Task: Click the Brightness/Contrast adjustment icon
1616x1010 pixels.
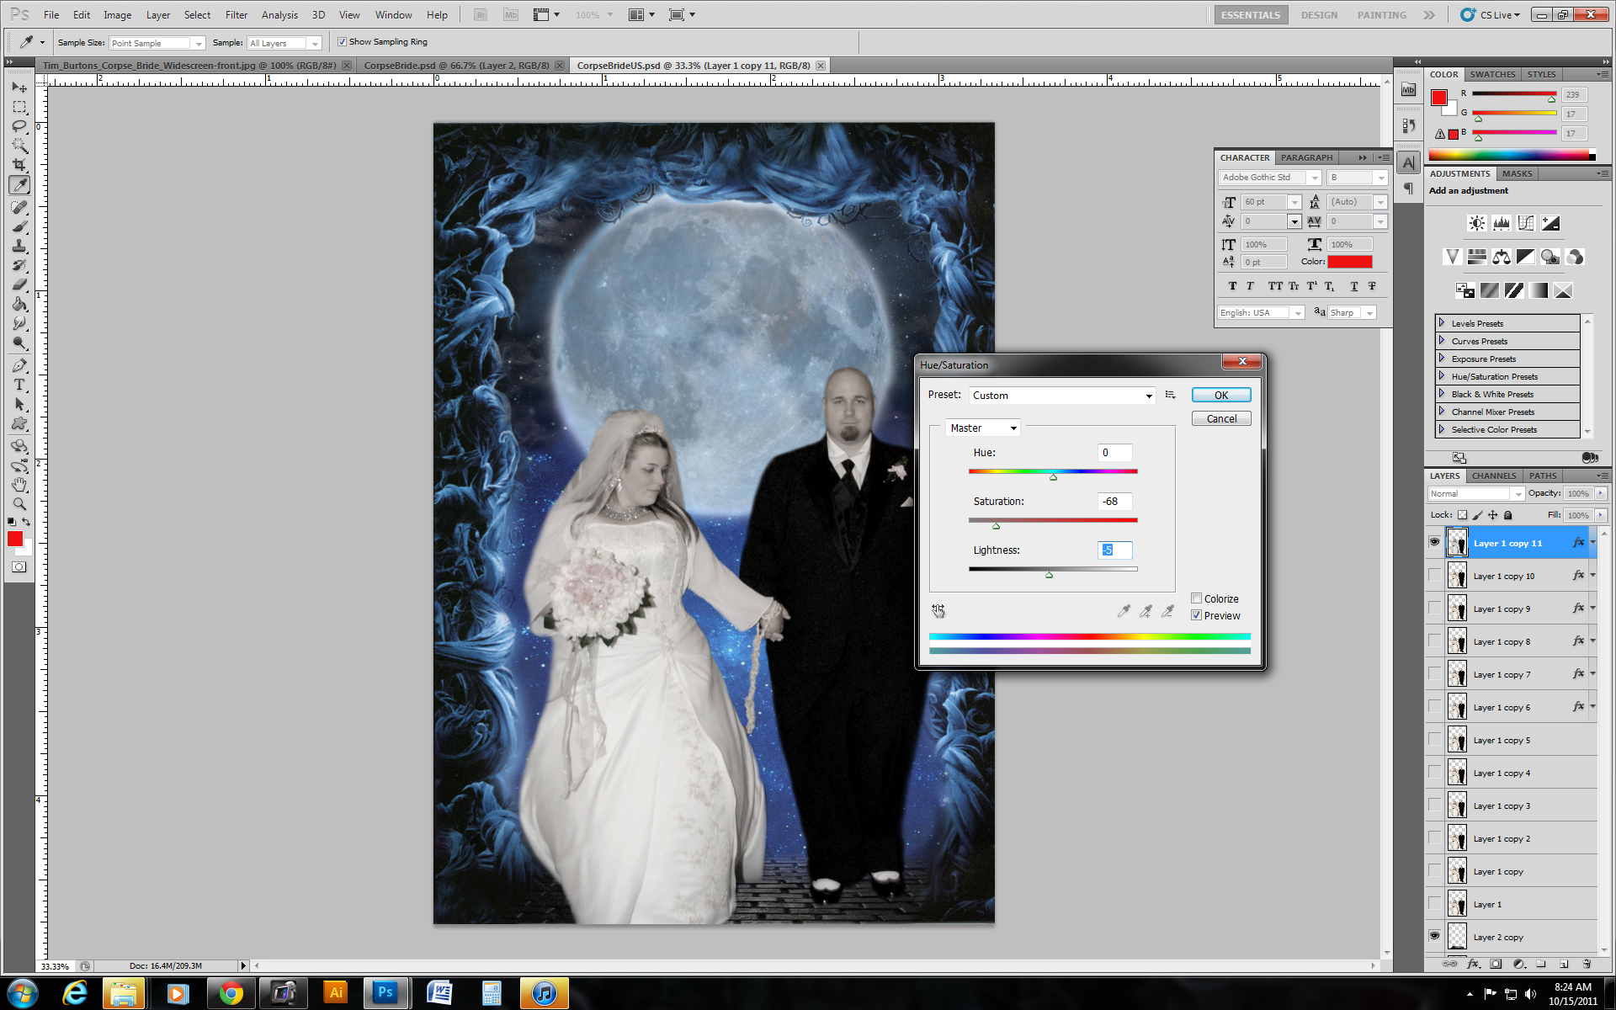Action: point(1476,223)
